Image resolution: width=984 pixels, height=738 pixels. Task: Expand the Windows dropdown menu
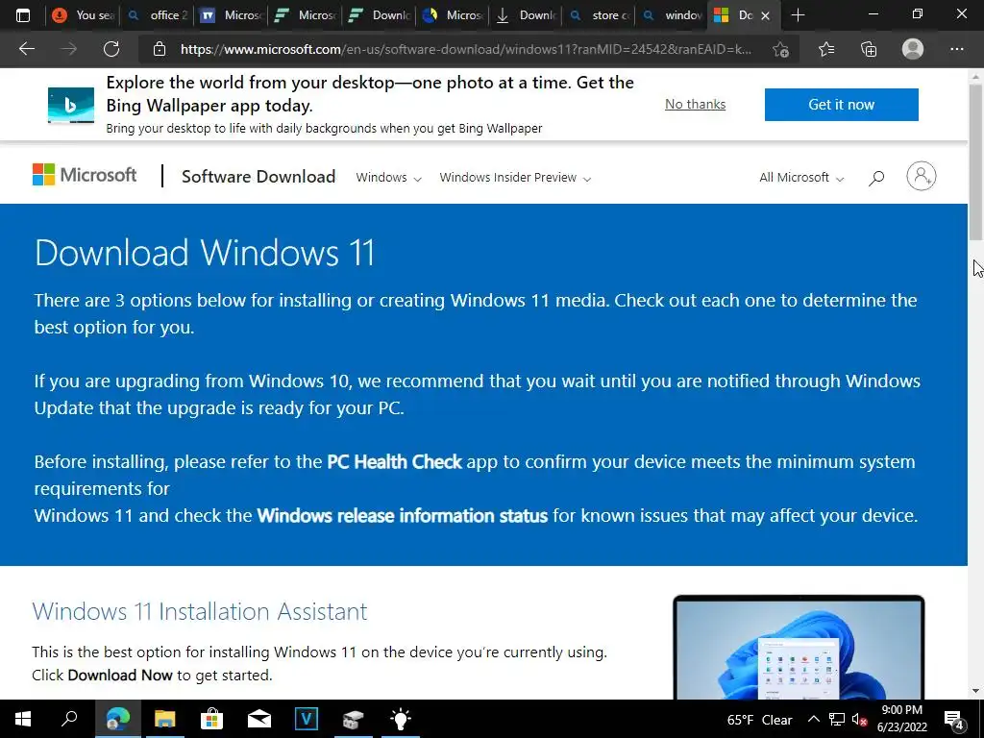click(x=388, y=178)
